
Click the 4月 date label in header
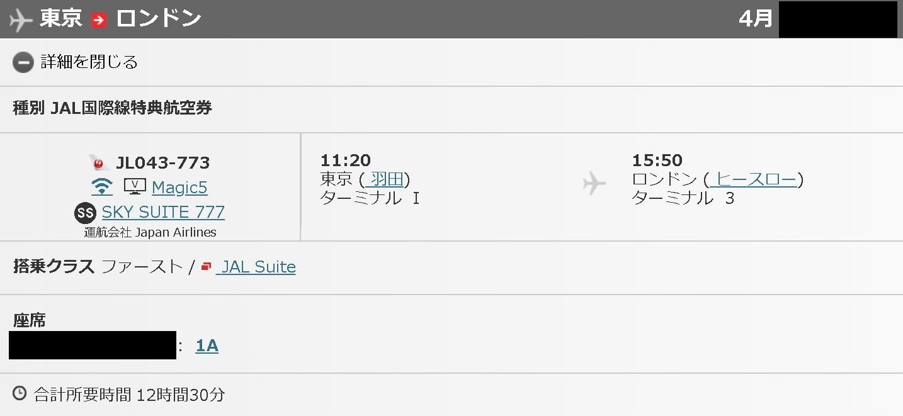tap(756, 19)
